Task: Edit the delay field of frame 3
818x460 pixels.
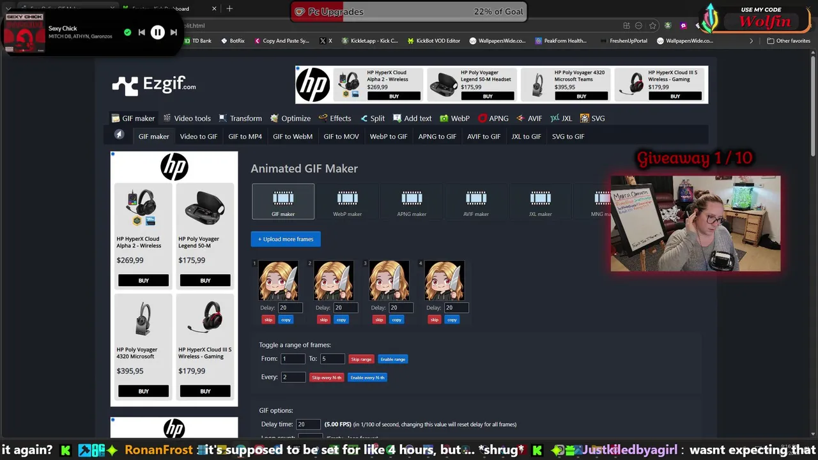Action: pyautogui.click(x=401, y=308)
